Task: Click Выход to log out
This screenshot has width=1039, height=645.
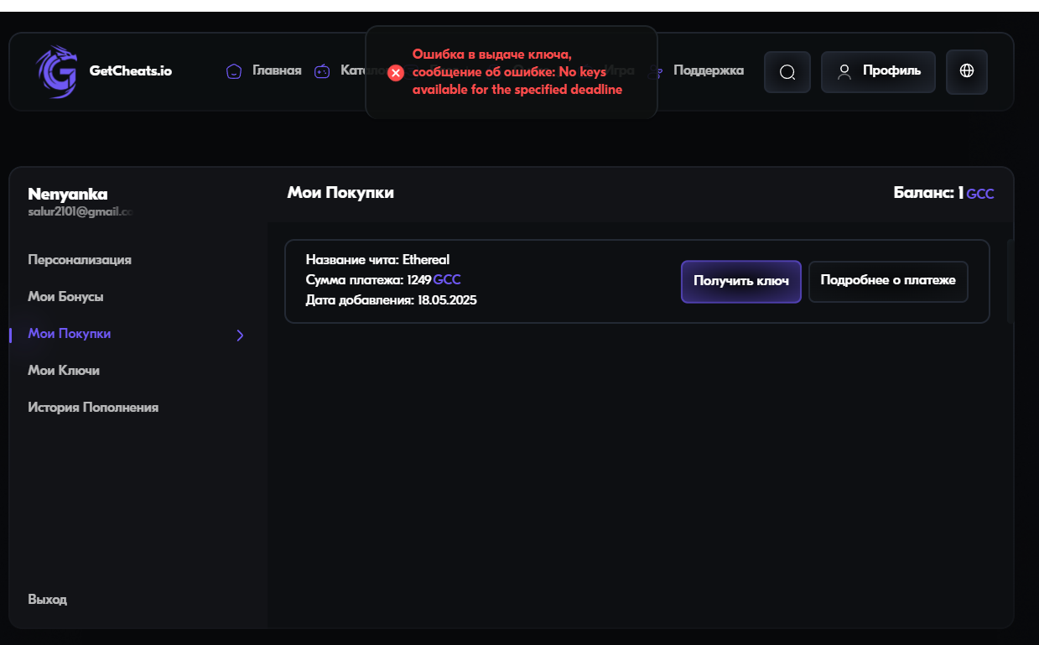Action: (x=48, y=600)
